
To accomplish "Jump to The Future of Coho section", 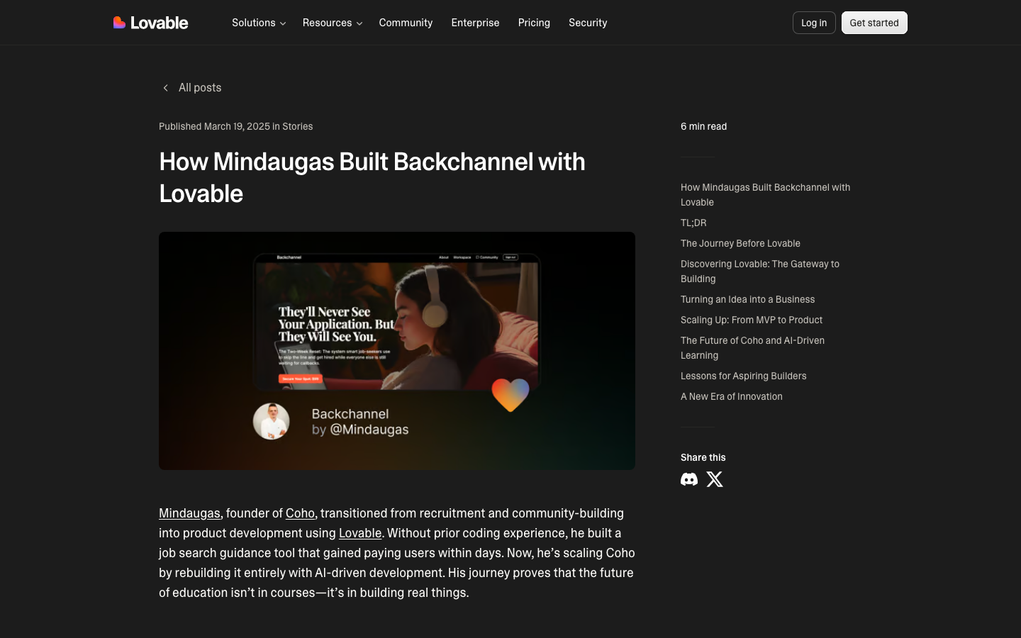I will click(x=752, y=347).
